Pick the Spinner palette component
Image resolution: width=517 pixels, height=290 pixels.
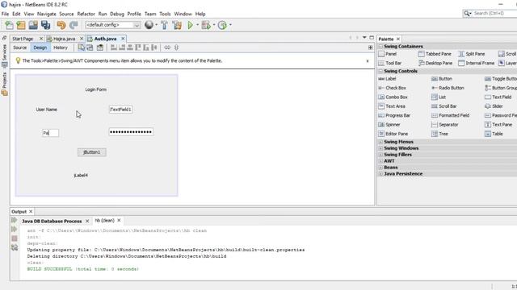click(389, 125)
